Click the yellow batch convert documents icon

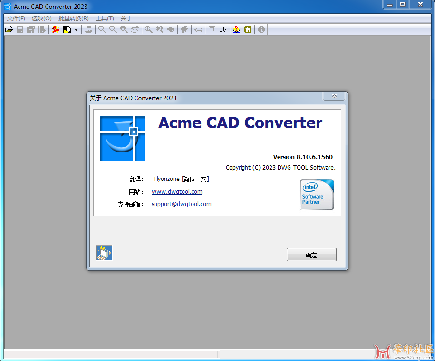pos(67,29)
